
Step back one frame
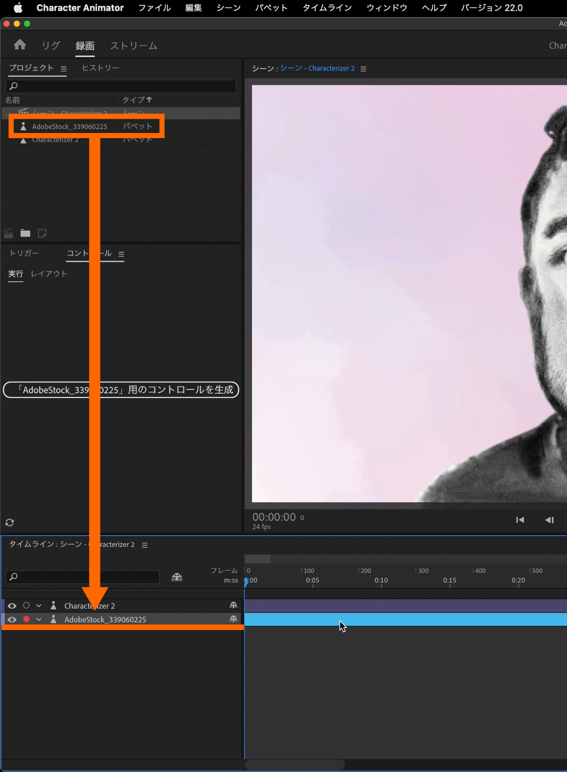[549, 520]
